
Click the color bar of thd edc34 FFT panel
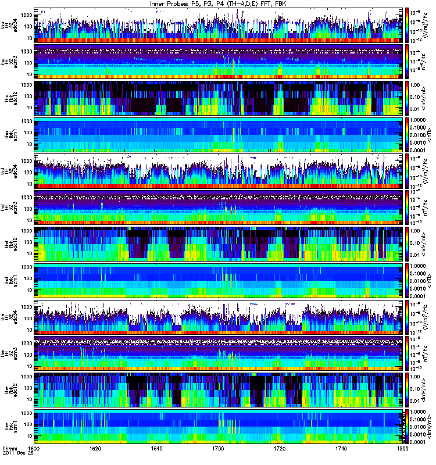[x=407, y=171]
